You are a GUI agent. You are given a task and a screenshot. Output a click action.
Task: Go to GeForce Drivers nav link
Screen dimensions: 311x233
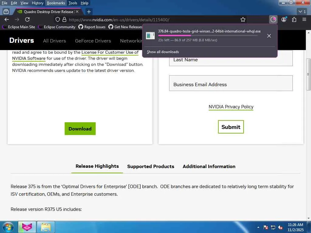[x=93, y=41]
